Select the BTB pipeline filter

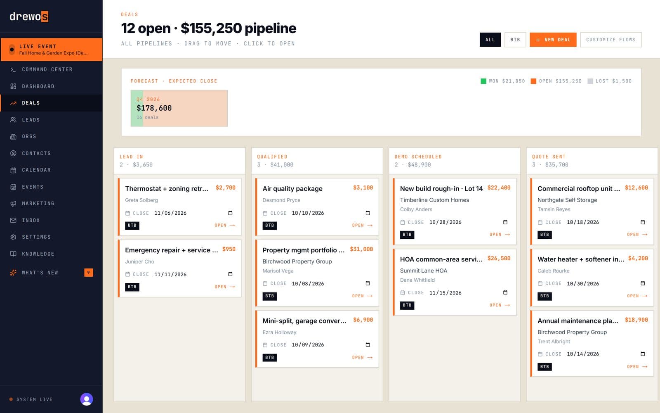[515, 40]
